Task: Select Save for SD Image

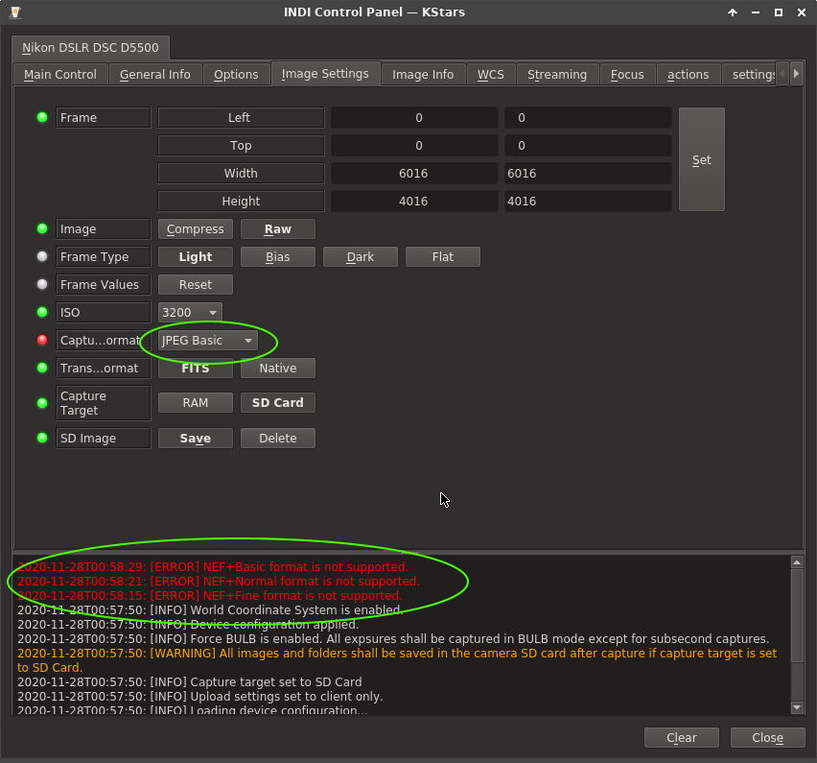Action: pos(196,438)
